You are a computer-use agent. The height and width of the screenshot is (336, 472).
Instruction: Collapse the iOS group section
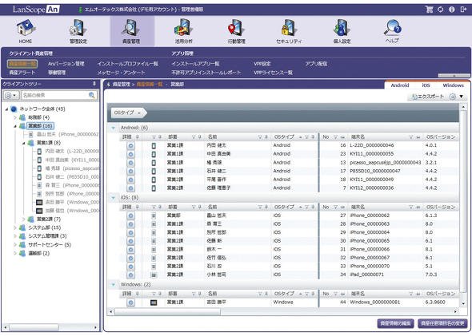click(113, 198)
